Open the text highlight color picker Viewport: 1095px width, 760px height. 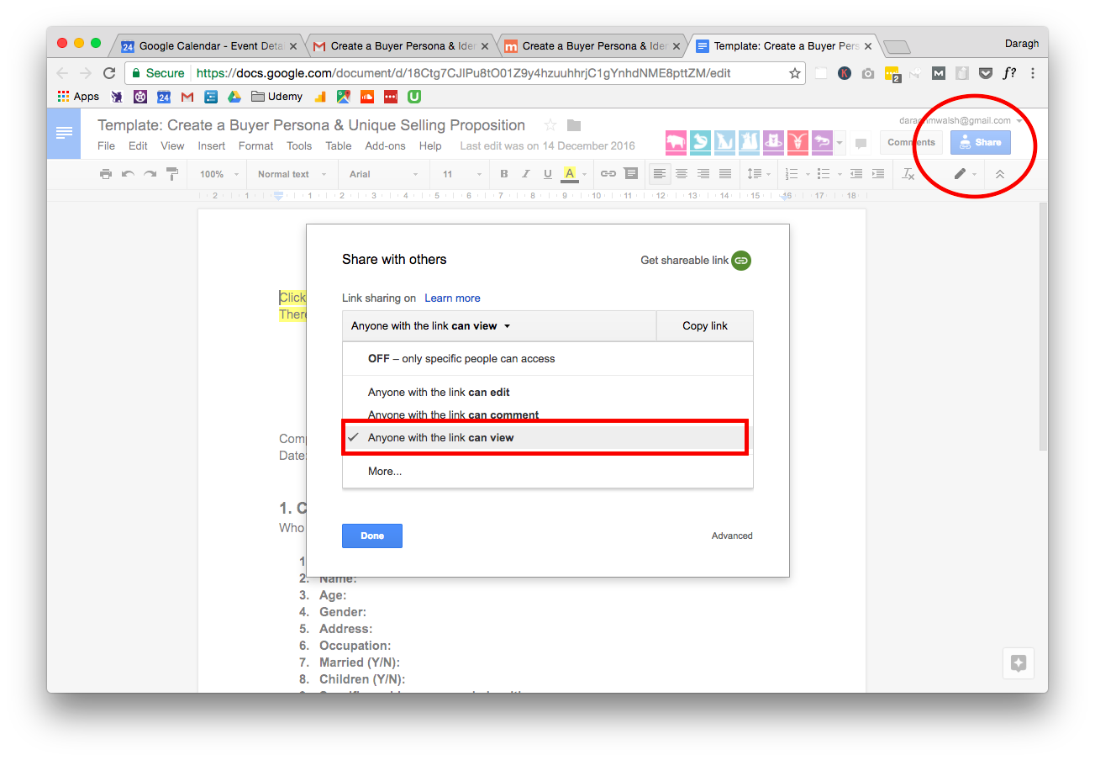[570, 174]
